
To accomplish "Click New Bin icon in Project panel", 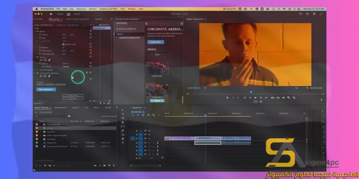I will (105, 165).
